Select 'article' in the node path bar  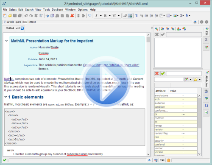coord(11,22)
